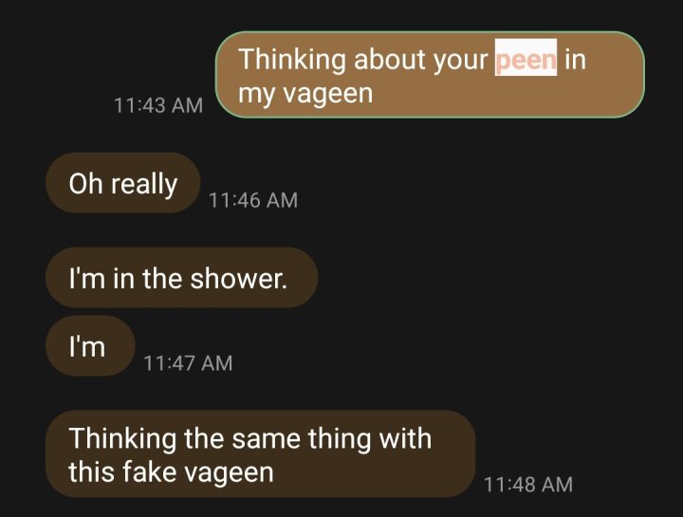683x517 pixels.
Task: Select the incoming bubble "Thinking the same thing"
Action: [x=261, y=453]
